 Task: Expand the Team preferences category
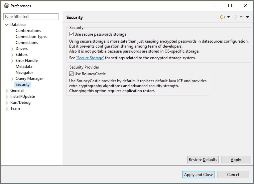pos(7,109)
